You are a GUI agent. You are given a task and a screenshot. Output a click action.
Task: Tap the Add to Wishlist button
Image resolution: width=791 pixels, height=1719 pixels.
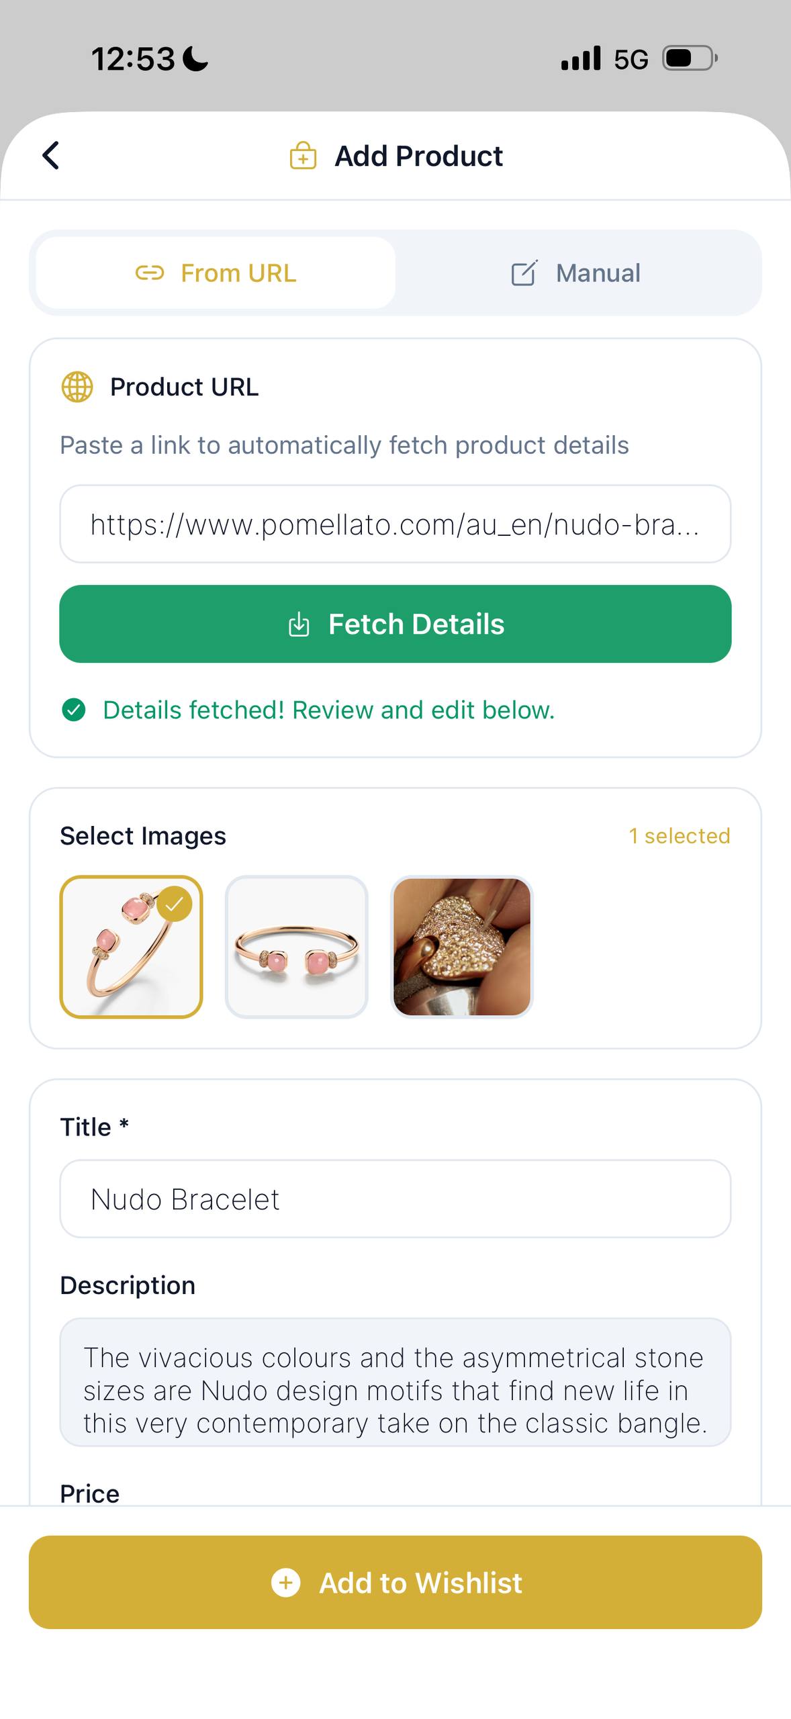pos(395,1583)
